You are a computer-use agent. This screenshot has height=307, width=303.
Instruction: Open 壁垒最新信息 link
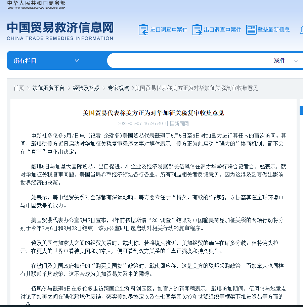click(x=273, y=30)
